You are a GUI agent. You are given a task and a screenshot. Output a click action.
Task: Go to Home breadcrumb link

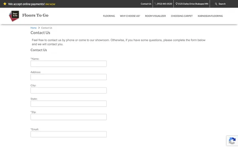point(33,28)
